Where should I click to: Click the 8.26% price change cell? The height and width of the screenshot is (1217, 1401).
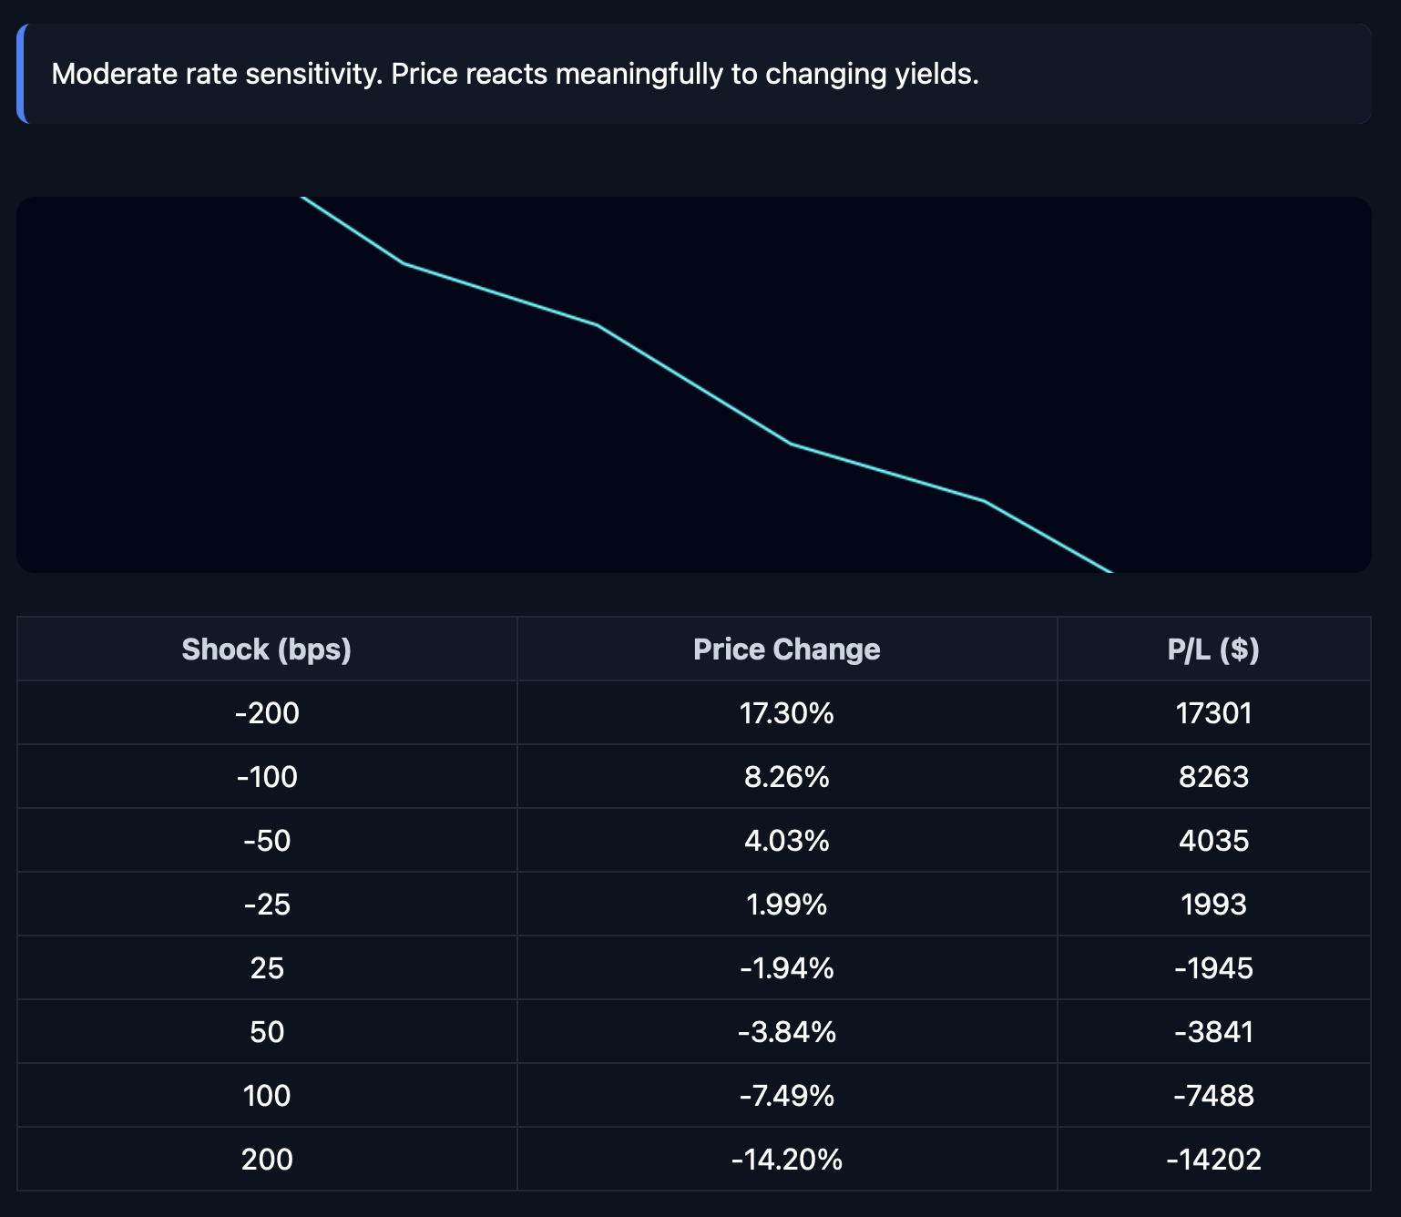(x=786, y=777)
